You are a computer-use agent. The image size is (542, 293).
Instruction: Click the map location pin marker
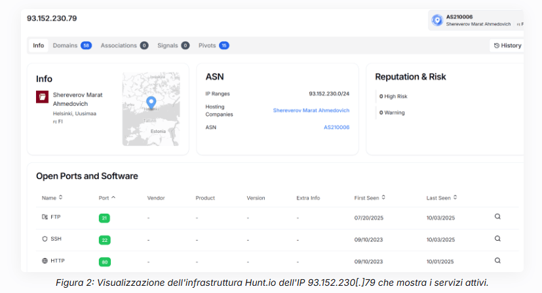pyautogui.click(x=151, y=103)
